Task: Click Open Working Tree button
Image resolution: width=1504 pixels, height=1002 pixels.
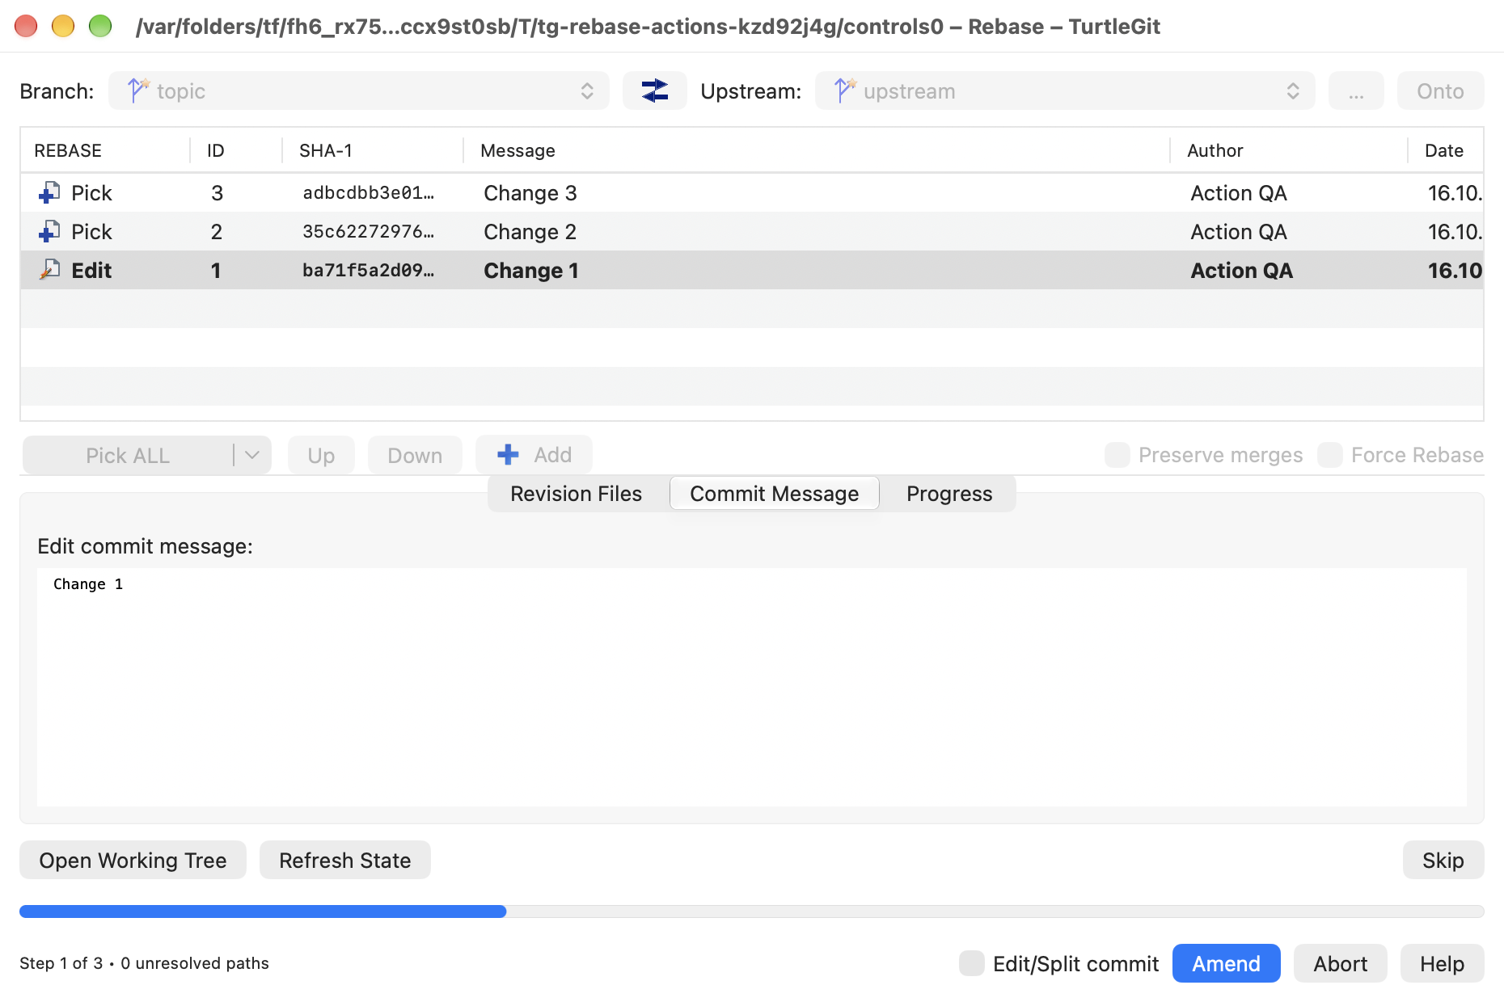Action: click(133, 860)
